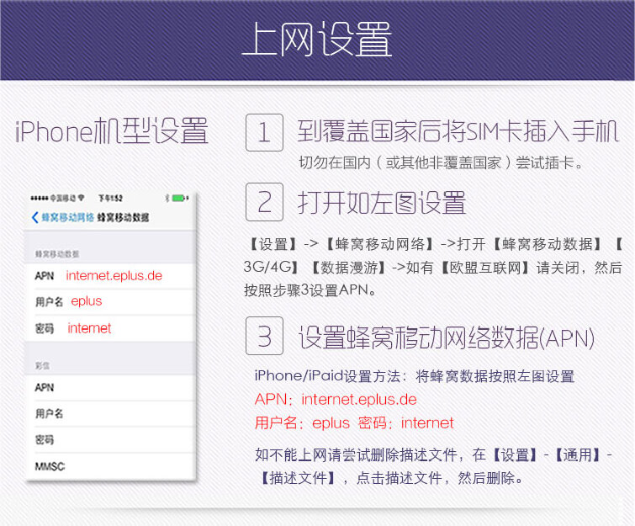Tap the back chevron to 蜂窝移动网络
The width and height of the screenshot is (635, 526).
[35, 217]
